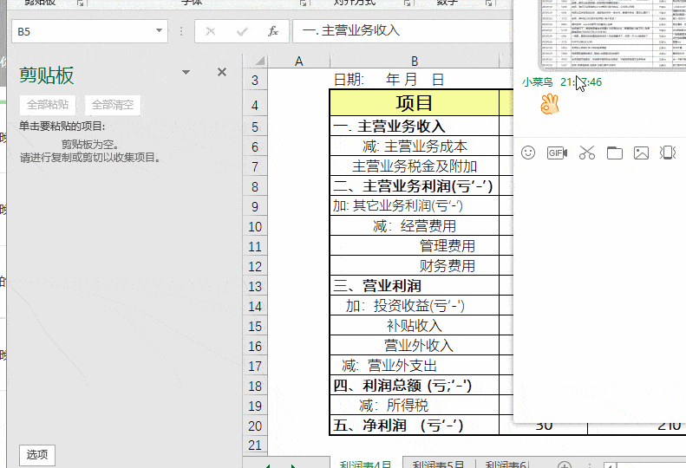Open font group dialog launcher
The image size is (686, 468).
click(304, 3)
